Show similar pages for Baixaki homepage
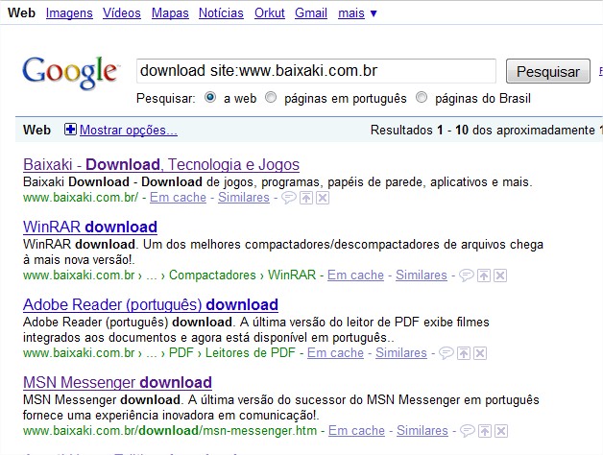603x455 pixels. click(x=244, y=198)
